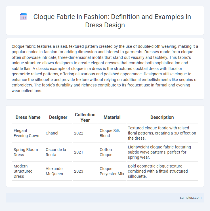The width and height of the screenshot is (210, 211).
Task: Click the 'Cotton Cloque' material cell
Action: (x=112, y=152)
